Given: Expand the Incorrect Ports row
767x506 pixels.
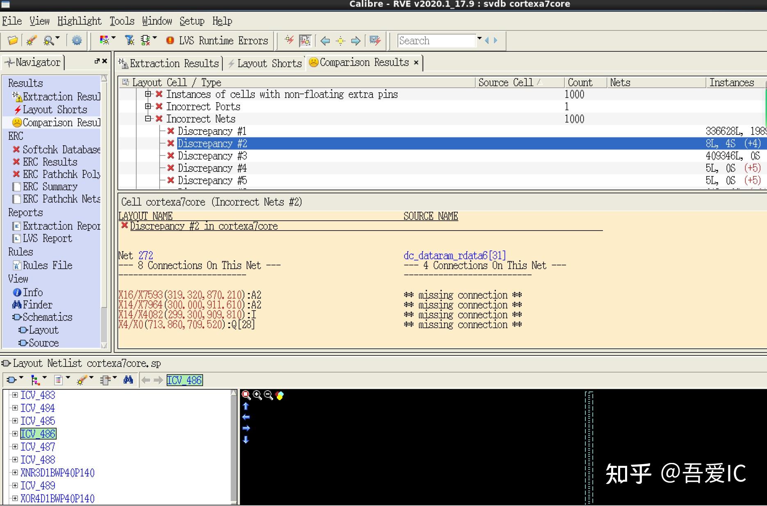Looking at the screenshot, I should coord(148,106).
